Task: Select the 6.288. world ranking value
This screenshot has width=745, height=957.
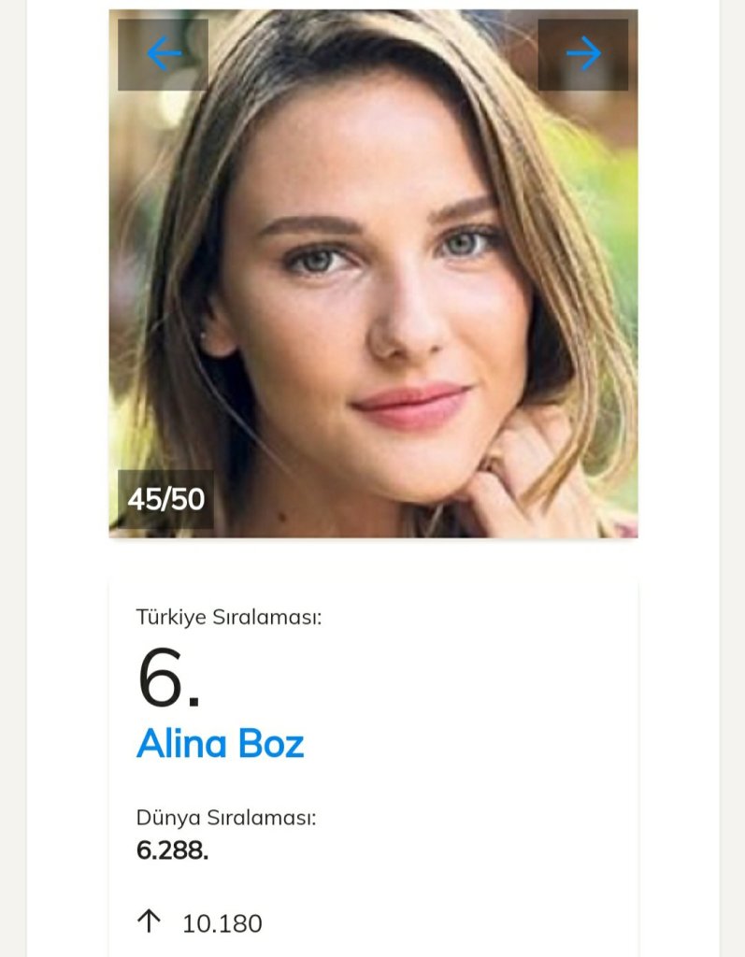Action: (x=172, y=851)
